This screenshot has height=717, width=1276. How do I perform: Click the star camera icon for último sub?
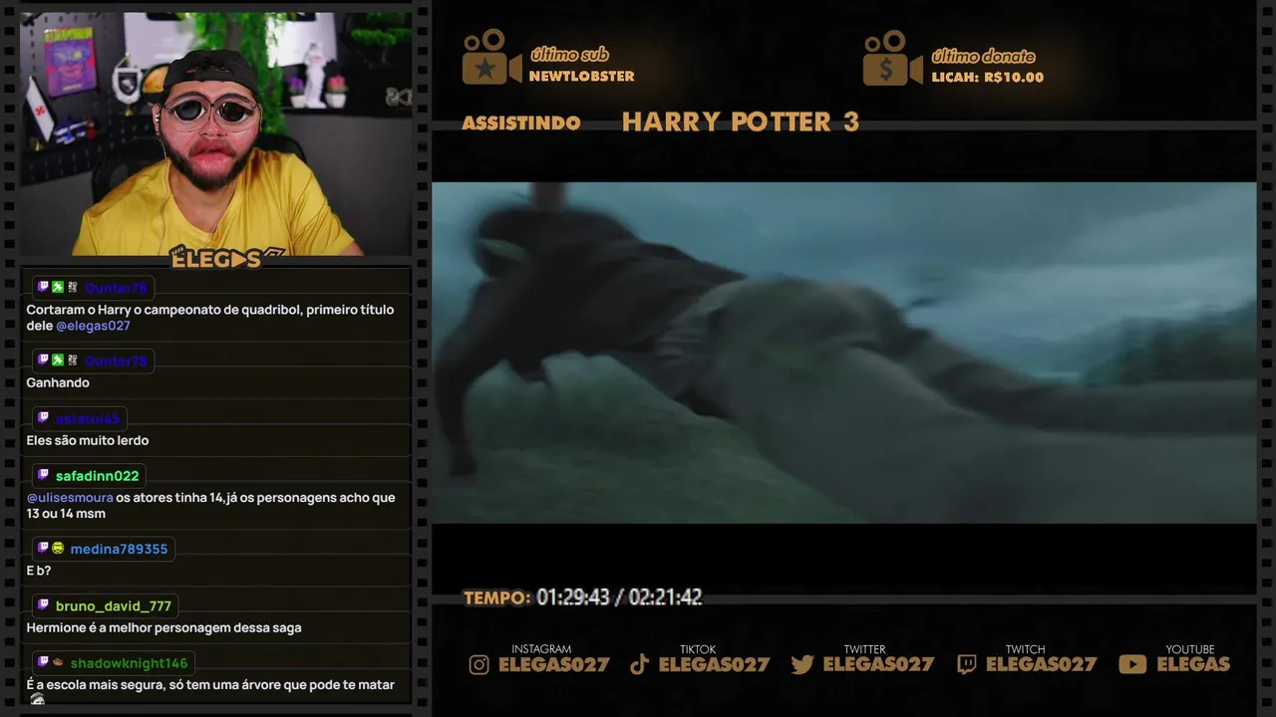[x=491, y=58]
